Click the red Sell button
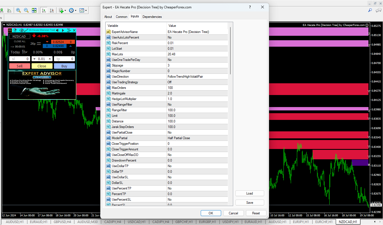This screenshot has height=225, width=383. coord(20,66)
